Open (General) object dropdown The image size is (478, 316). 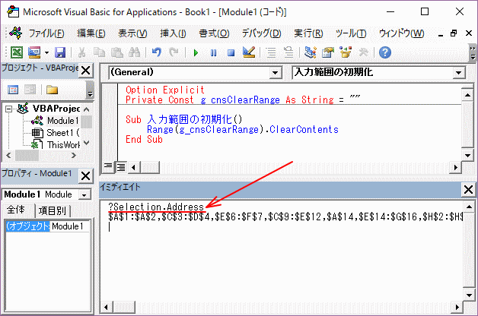point(276,73)
